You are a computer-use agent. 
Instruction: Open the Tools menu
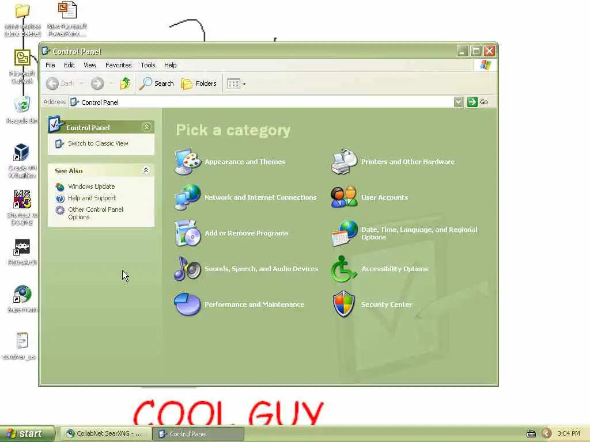point(148,65)
